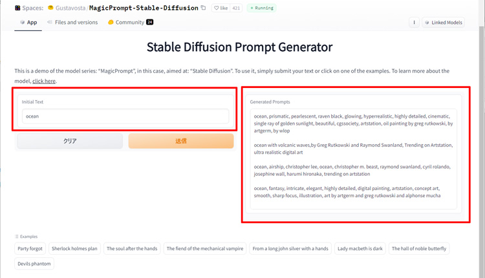Choose 'The fiend of the mechanical vampire' example

pos(205,249)
